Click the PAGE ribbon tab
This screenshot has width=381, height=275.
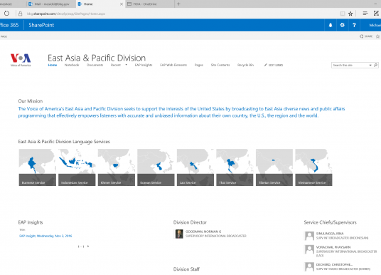[4, 36]
